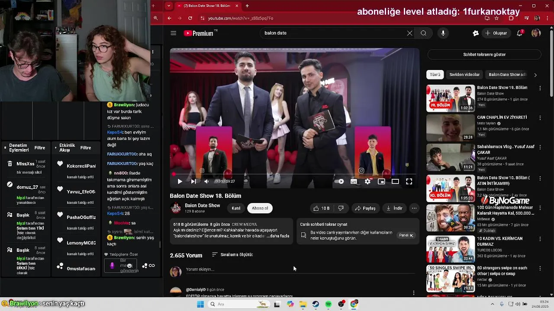Select the Tümü filter chip
The image size is (554, 311).
click(435, 75)
